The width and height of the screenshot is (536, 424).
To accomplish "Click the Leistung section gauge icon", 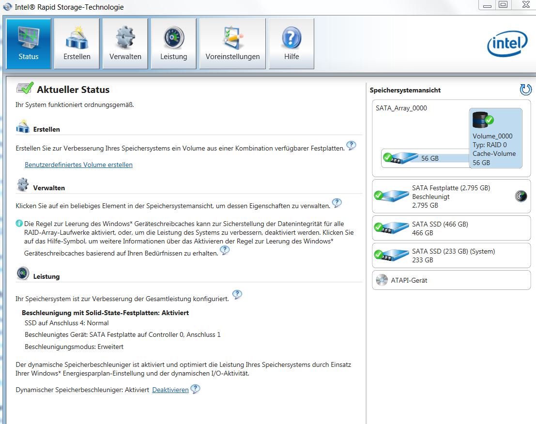I will (23, 273).
